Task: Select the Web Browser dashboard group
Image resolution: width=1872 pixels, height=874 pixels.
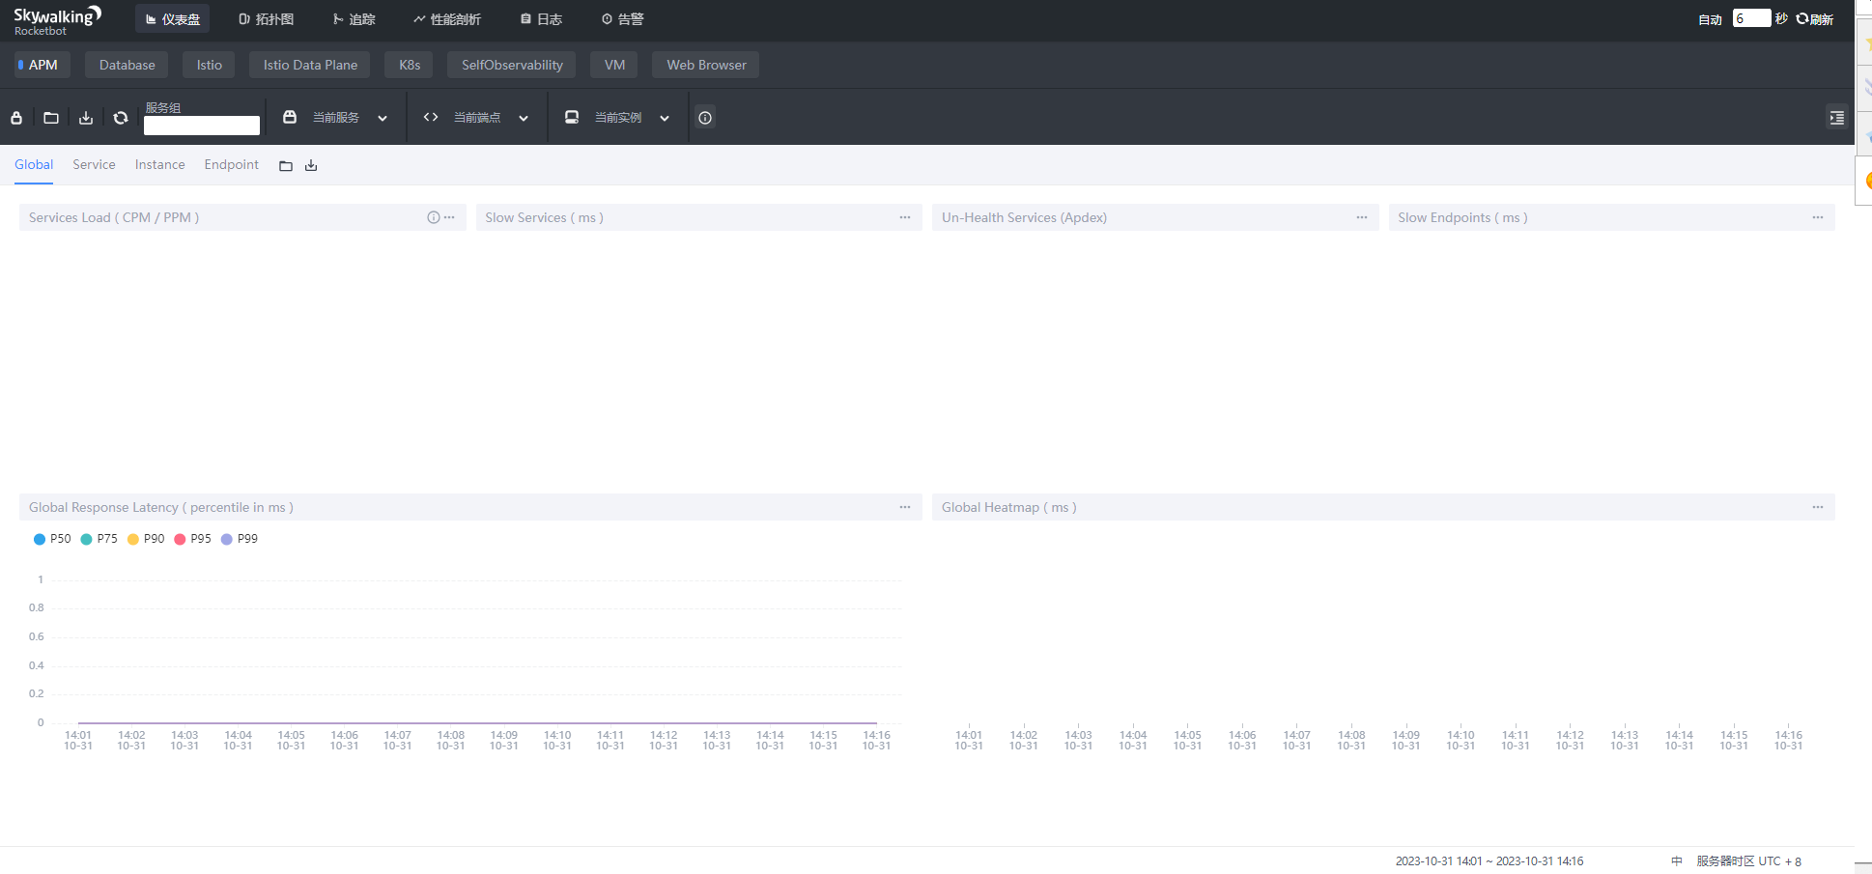Action: point(706,65)
